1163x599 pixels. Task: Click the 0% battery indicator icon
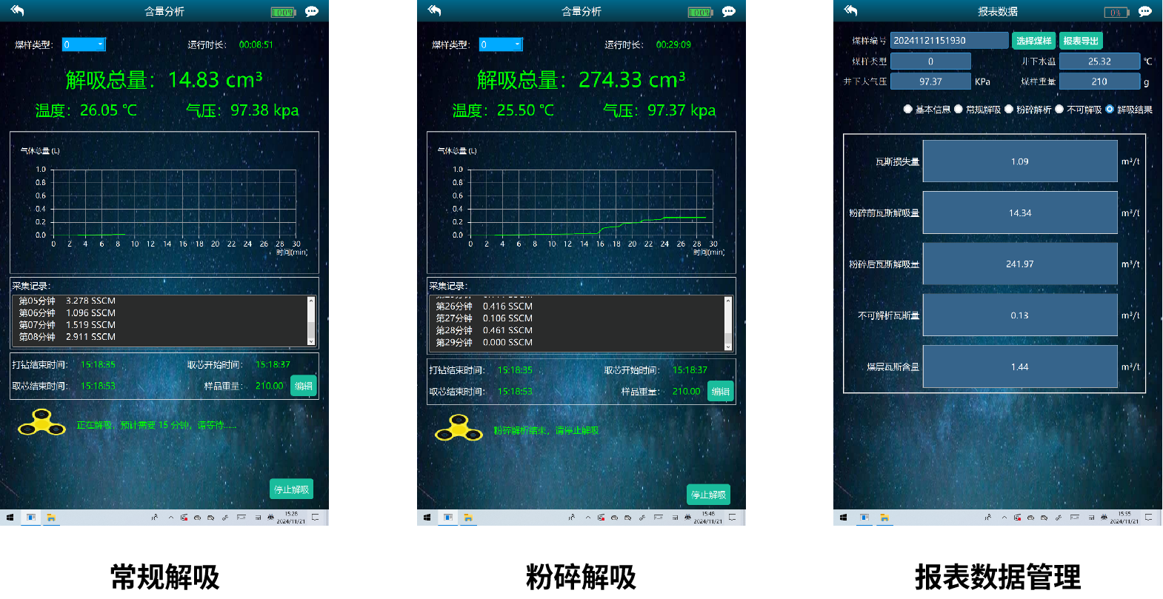tap(1116, 12)
